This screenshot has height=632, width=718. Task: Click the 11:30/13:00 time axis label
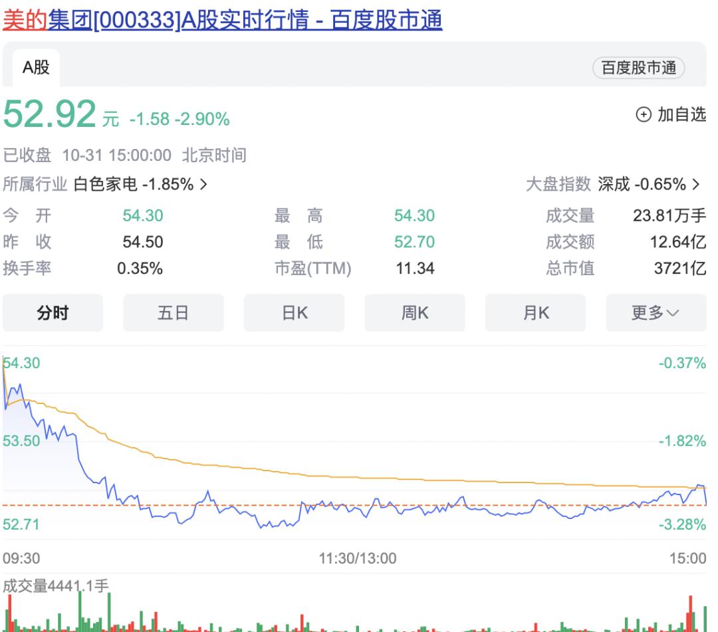(358, 558)
